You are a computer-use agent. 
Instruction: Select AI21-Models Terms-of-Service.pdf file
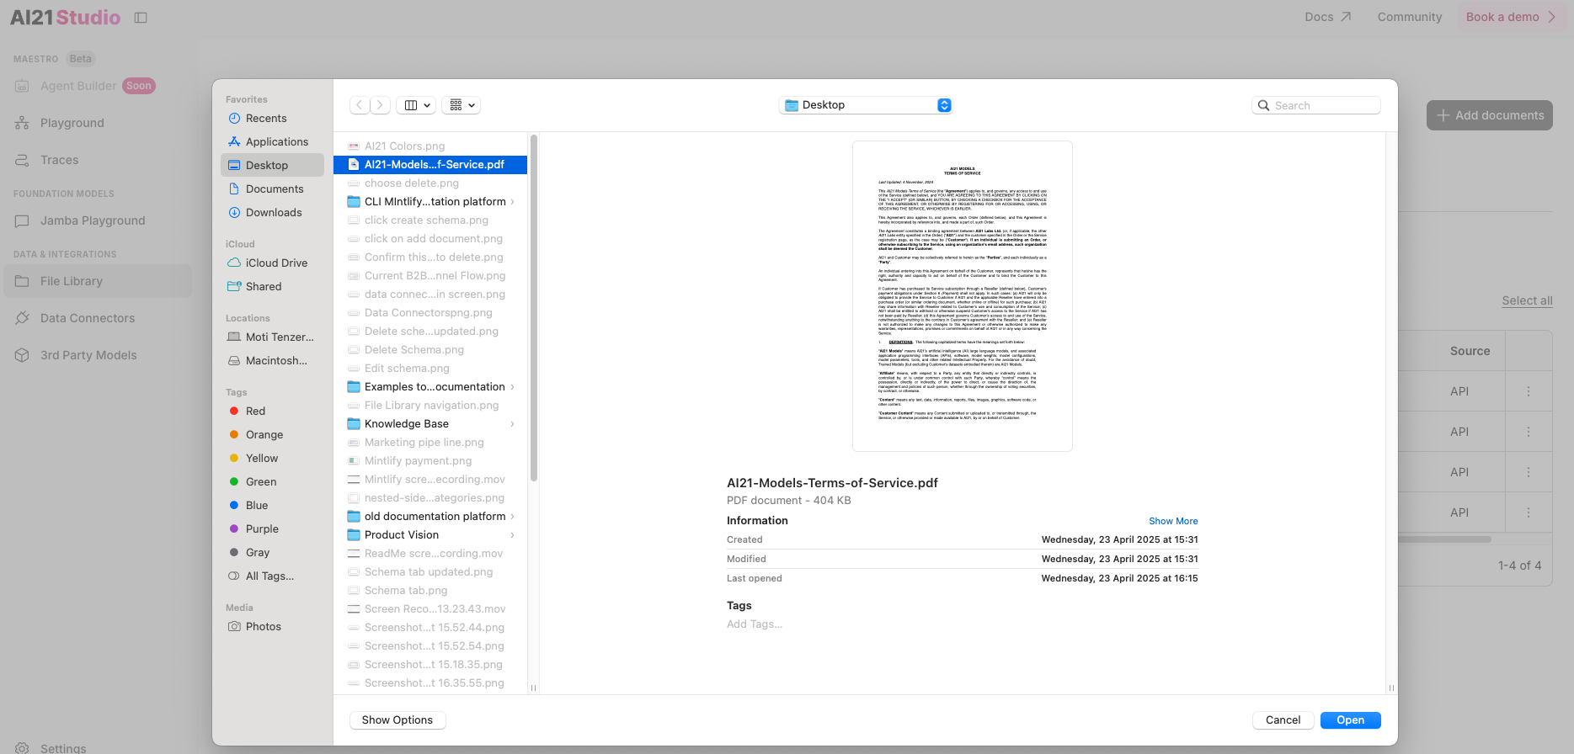(x=430, y=165)
